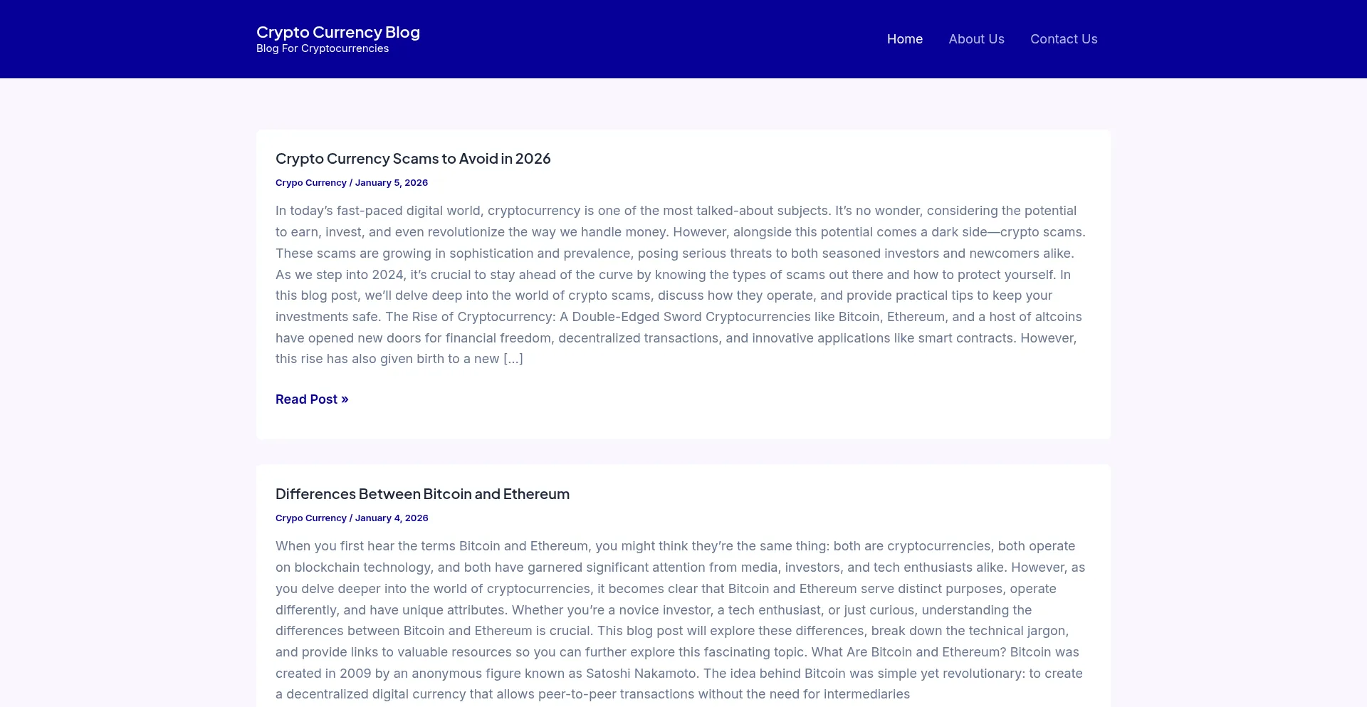Select the Crypo Currency category under the scams post
The width and height of the screenshot is (1367, 707).
point(310,182)
